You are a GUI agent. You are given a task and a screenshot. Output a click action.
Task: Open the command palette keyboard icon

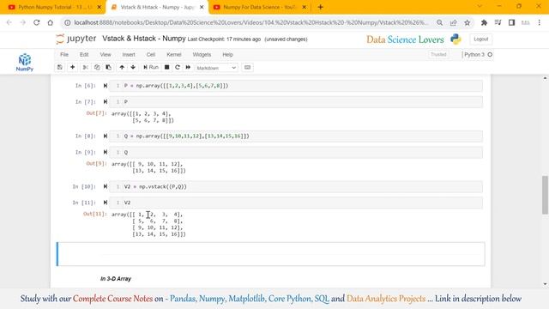(x=248, y=67)
